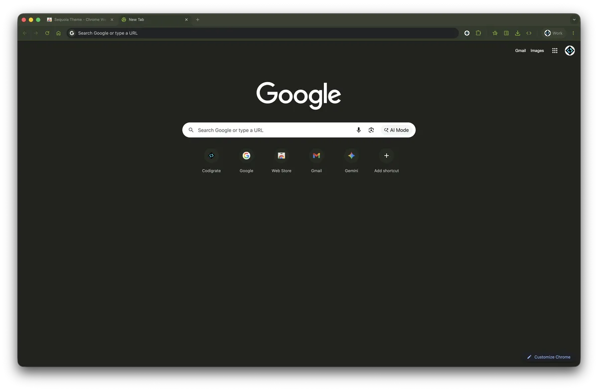This screenshot has width=598, height=392.
Task: Select the New Tab tab
Action: (x=155, y=20)
